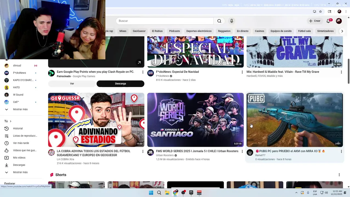Open Shorts section three-dot menu
Image resolution: width=350 pixels, height=197 pixels.
point(339,175)
